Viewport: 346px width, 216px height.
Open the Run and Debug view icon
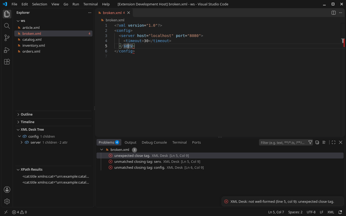coord(7,50)
